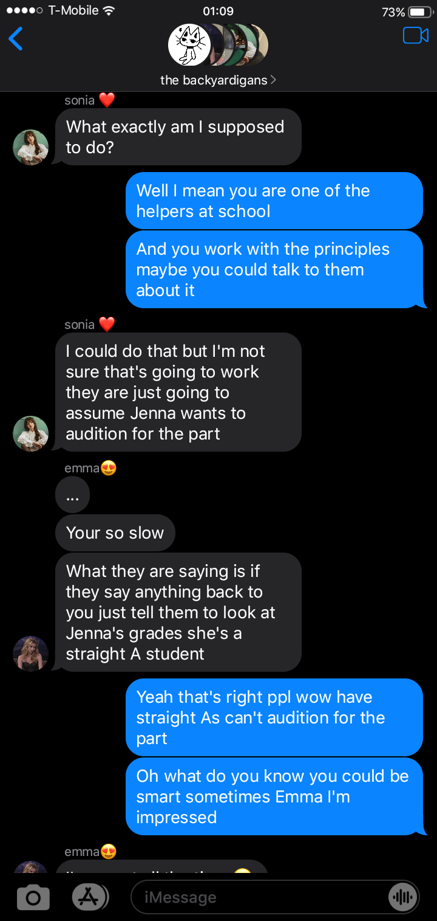Tap the 'I'm impressed' blue message bubble
Screen dimensions: 437x921
(x=274, y=796)
